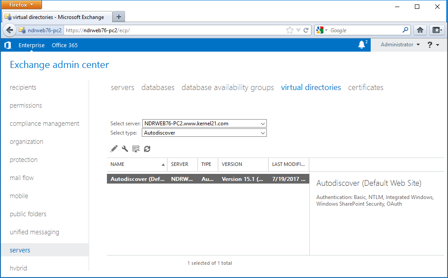Open hybrid section in sidebar

[x=18, y=268]
